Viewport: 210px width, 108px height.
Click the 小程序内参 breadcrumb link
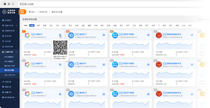coord(43,12)
